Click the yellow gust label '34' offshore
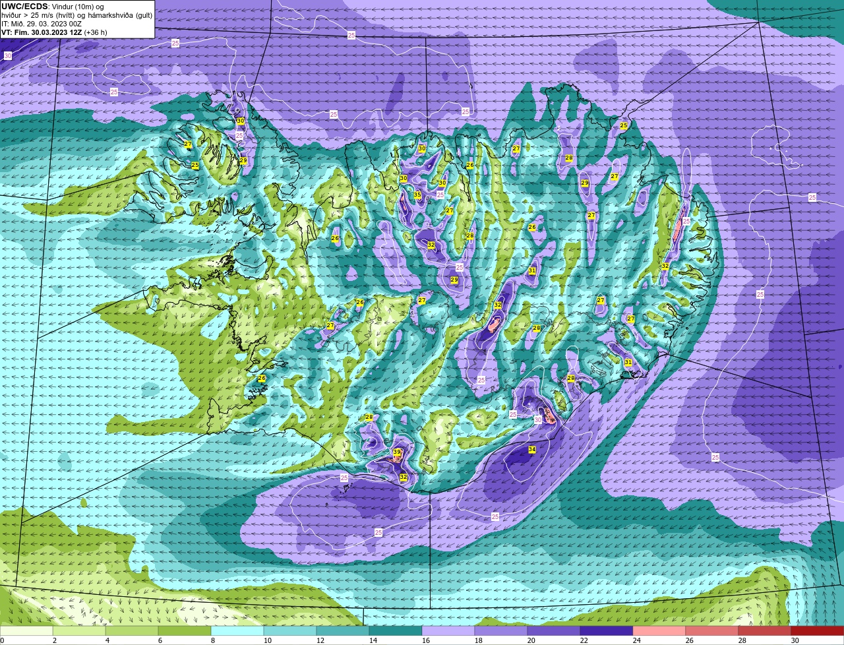This screenshot has width=844, height=645. tap(532, 449)
